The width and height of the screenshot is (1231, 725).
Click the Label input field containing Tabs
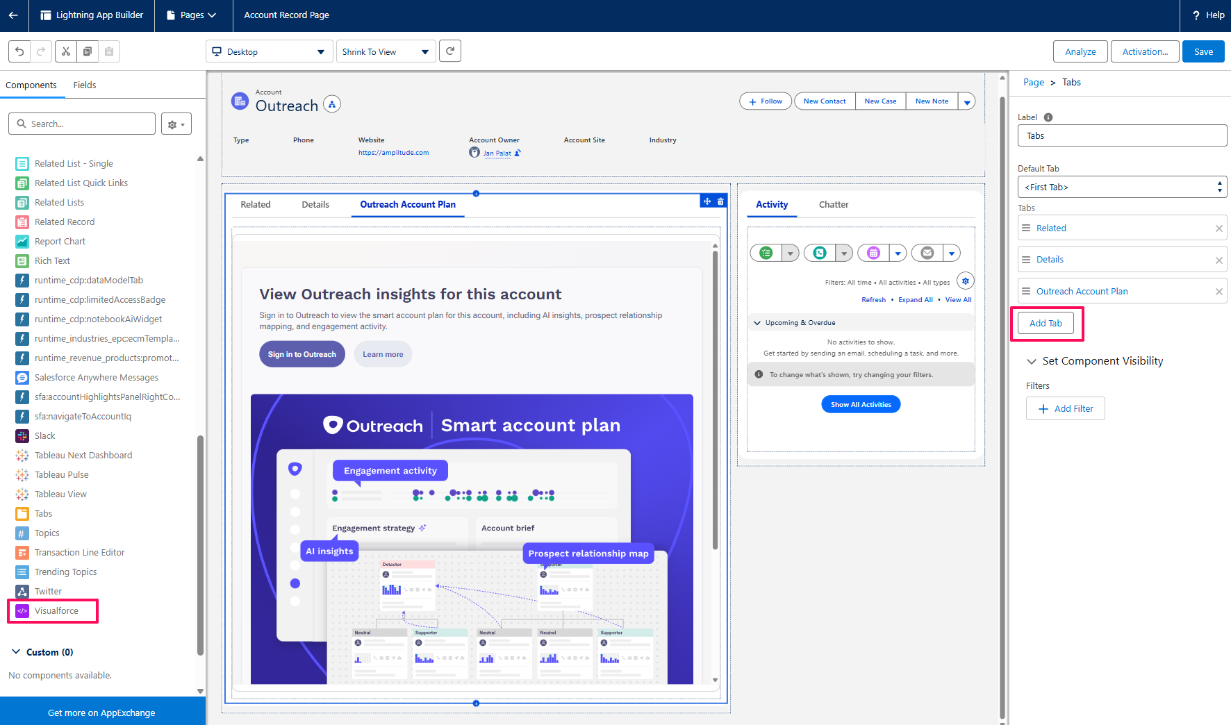(1122, 135)
